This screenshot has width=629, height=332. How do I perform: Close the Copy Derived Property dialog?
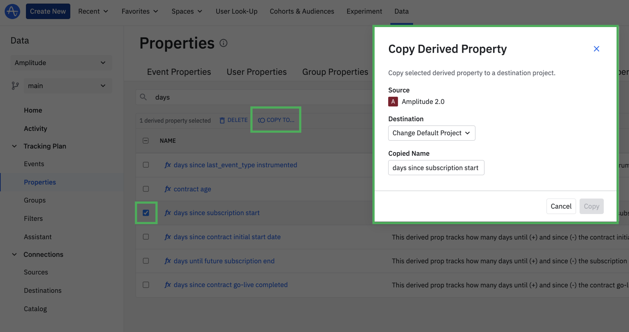coord(596,49)
